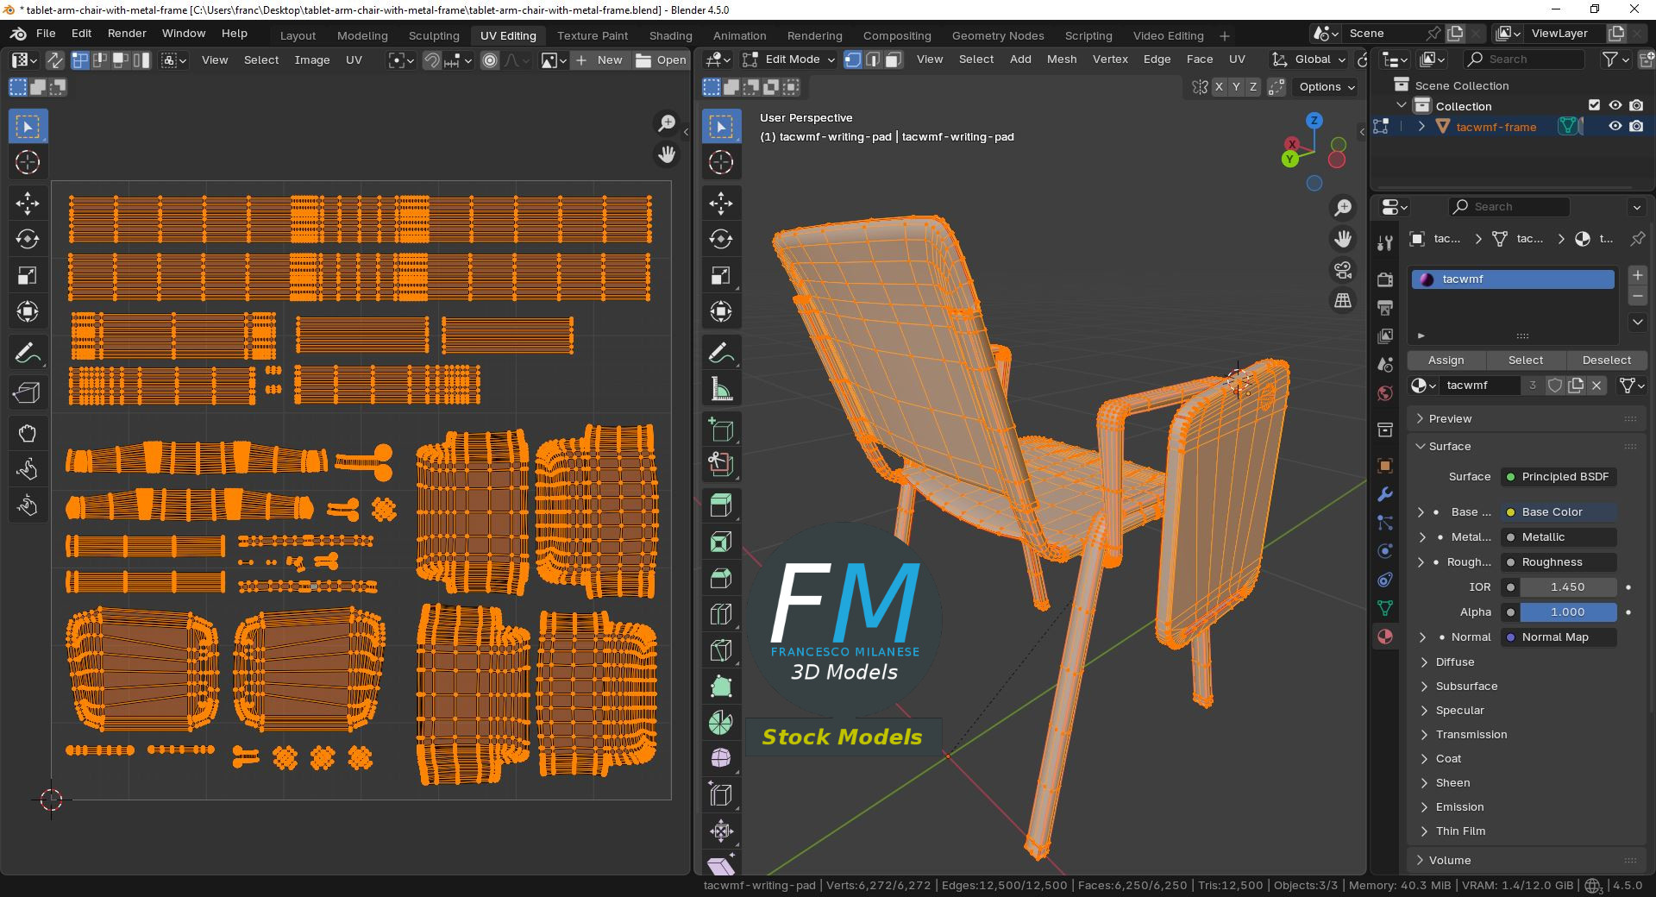Toggle UV sync selection
The width and height of the screenshot is (1656, 897).
click(x=54, y=60)
